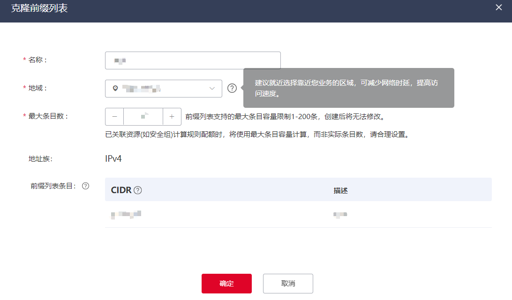Click the CIDR value in first row

coord(126,215)
